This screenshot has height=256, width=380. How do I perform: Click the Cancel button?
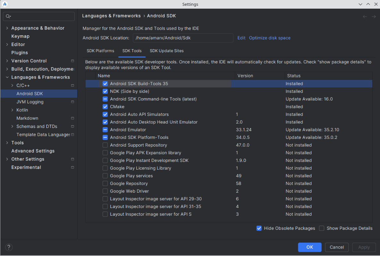point(337,247)
